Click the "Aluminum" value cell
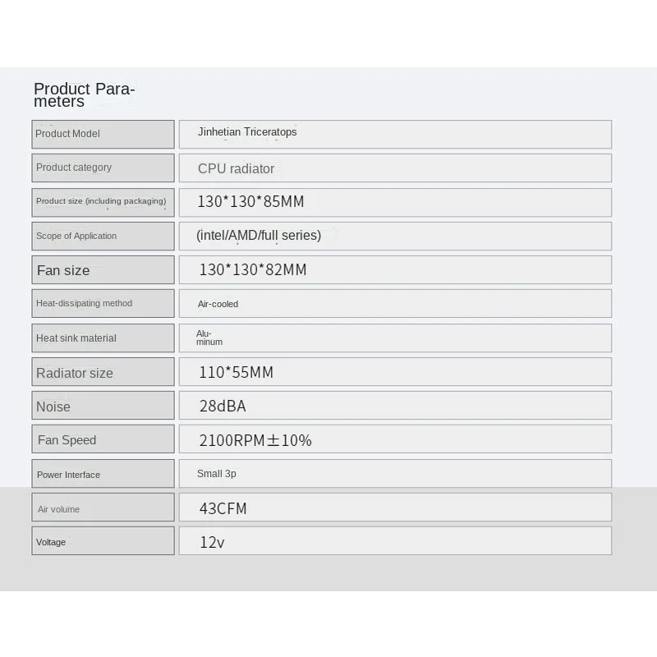The width and height of the screenshot is (657, 657). coord(209,338)
